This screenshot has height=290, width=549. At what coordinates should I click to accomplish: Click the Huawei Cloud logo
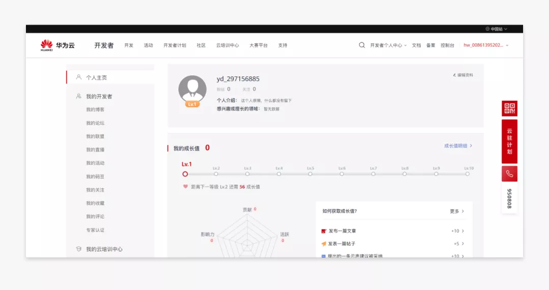58,45
